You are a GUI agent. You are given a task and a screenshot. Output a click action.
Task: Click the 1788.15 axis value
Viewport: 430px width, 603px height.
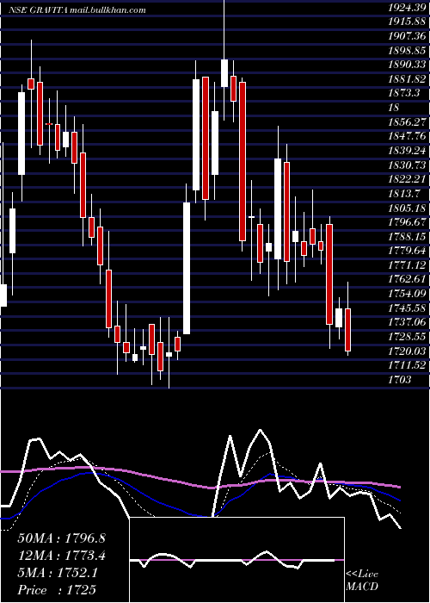click(x=407, y=237)
